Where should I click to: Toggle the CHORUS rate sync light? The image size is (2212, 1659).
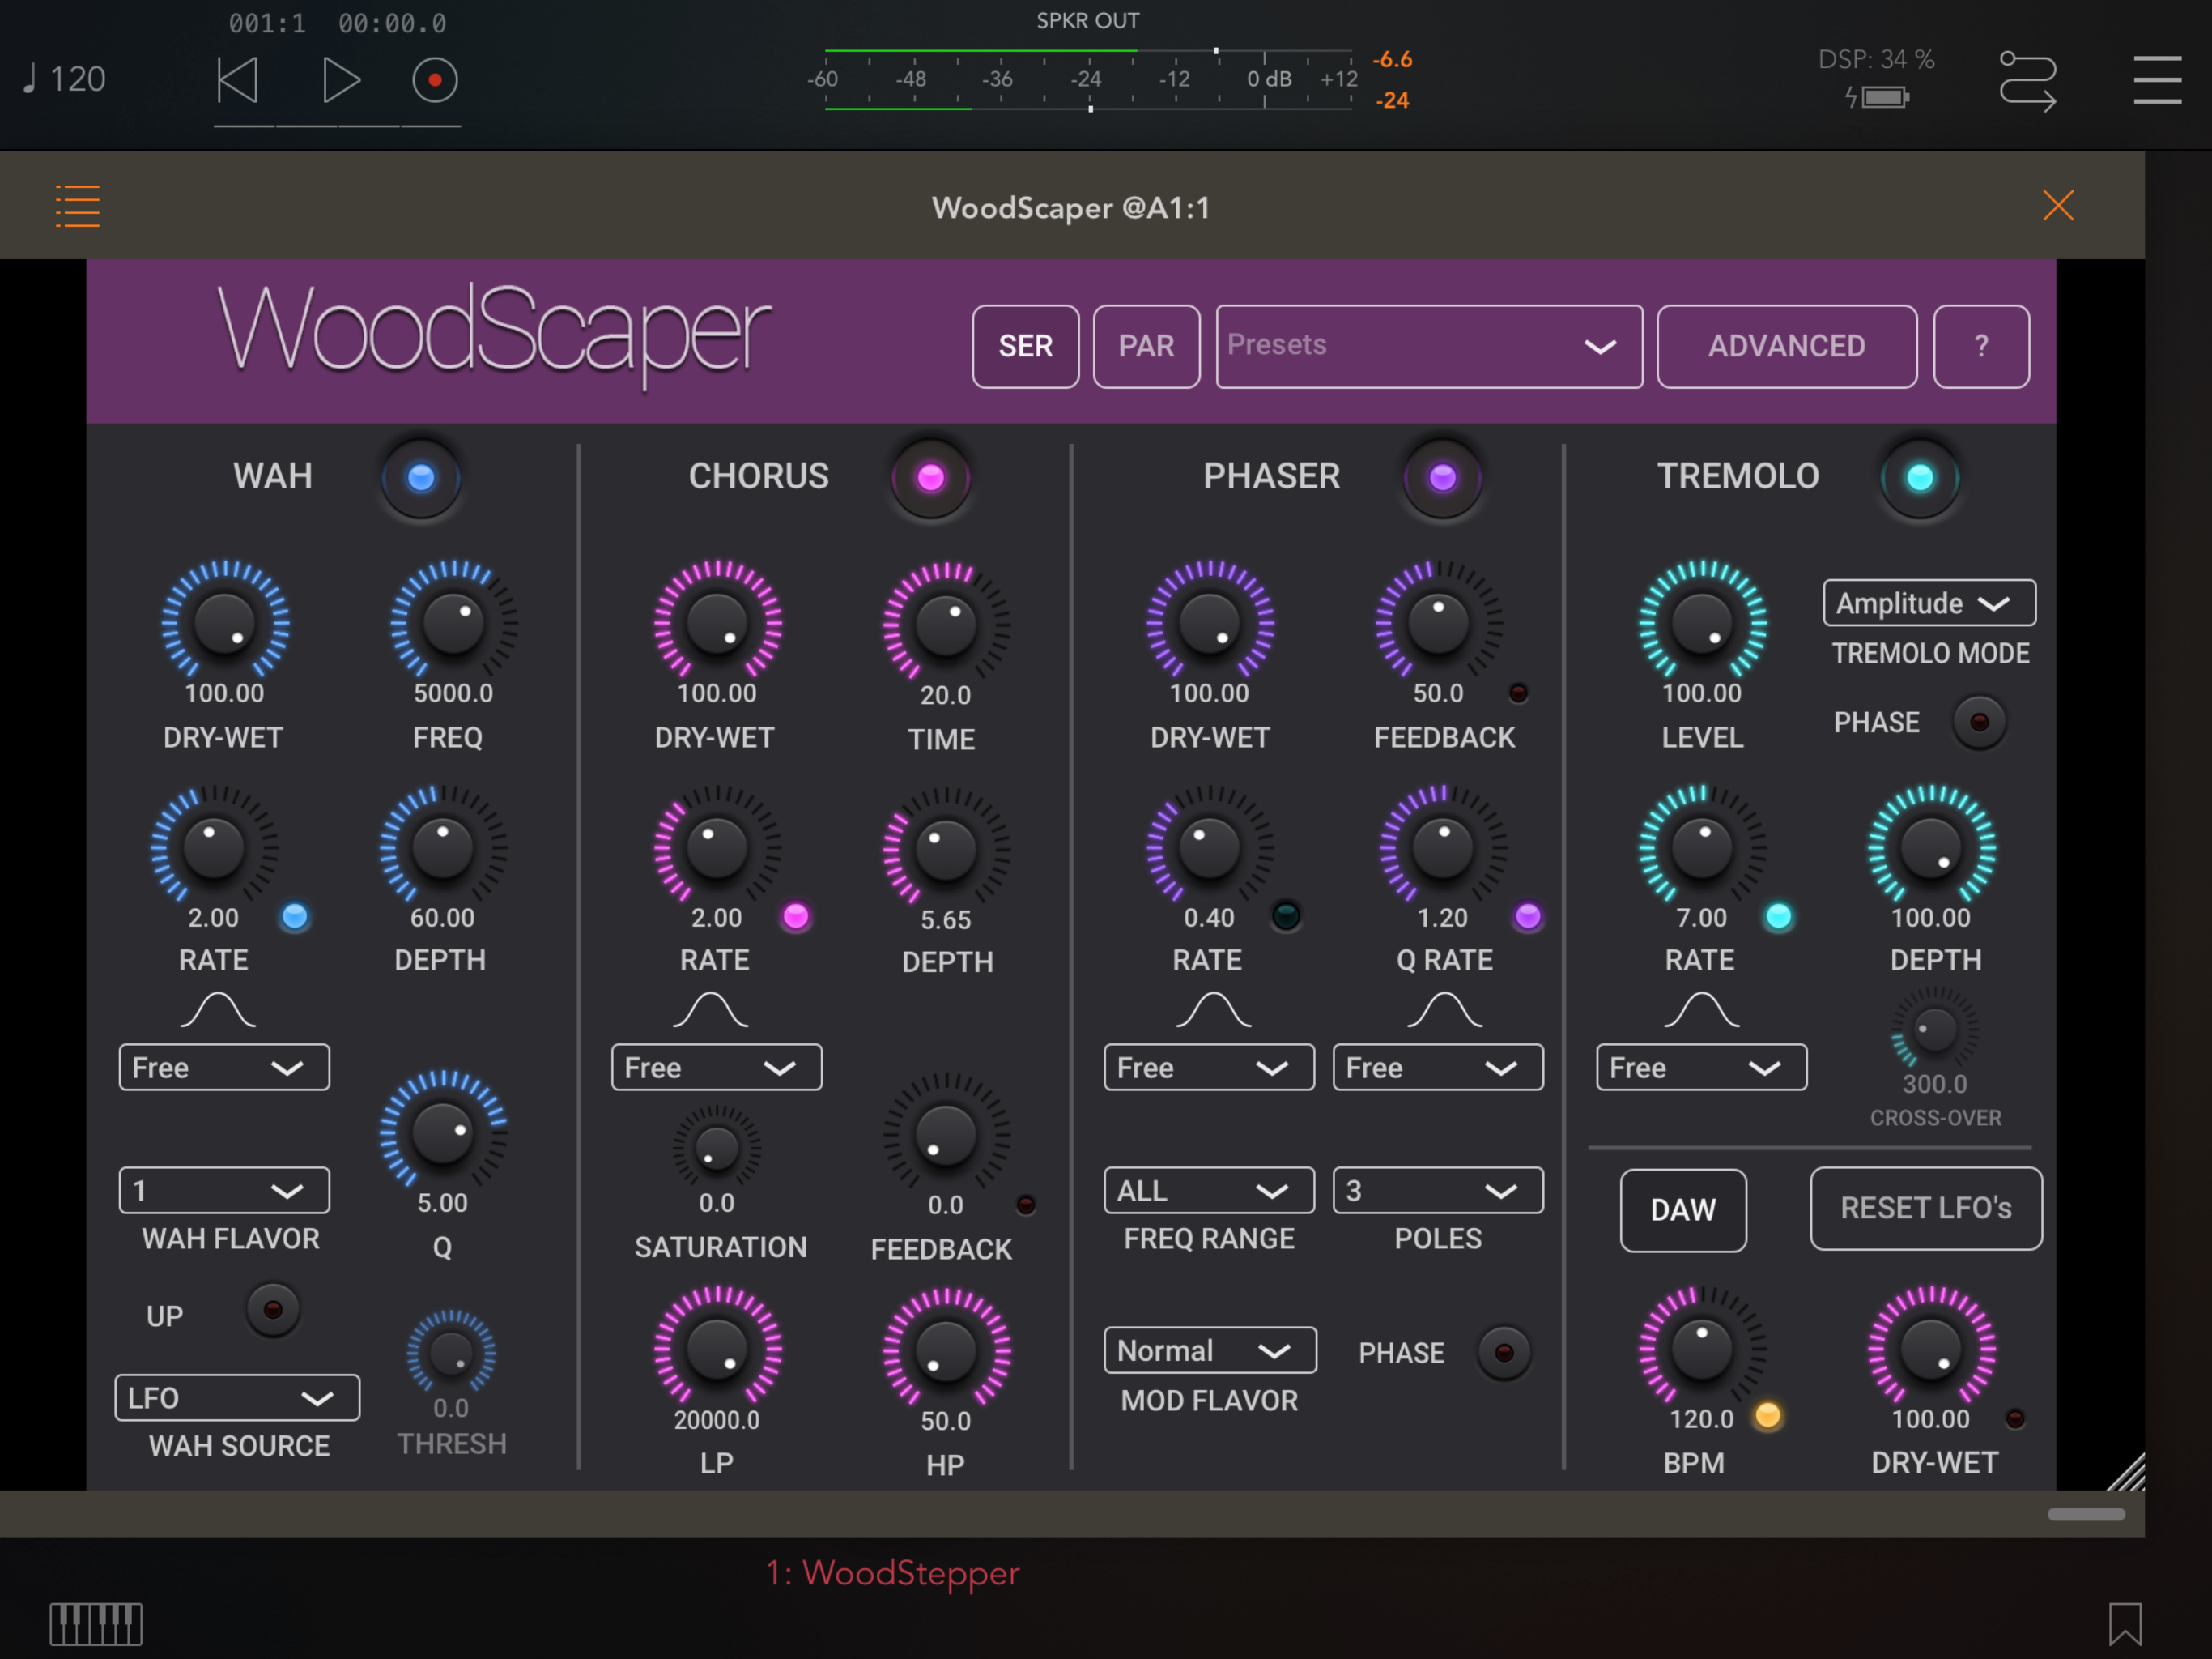(x=796, y=916)
